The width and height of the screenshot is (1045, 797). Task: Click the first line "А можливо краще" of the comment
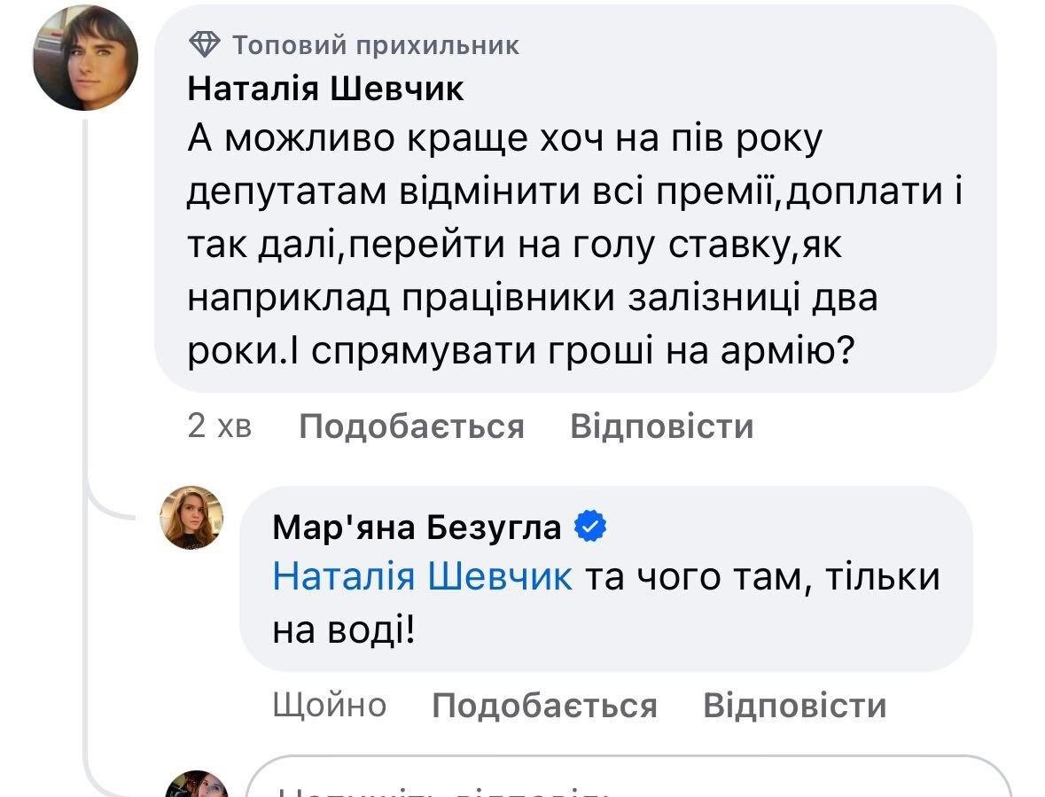505,140
